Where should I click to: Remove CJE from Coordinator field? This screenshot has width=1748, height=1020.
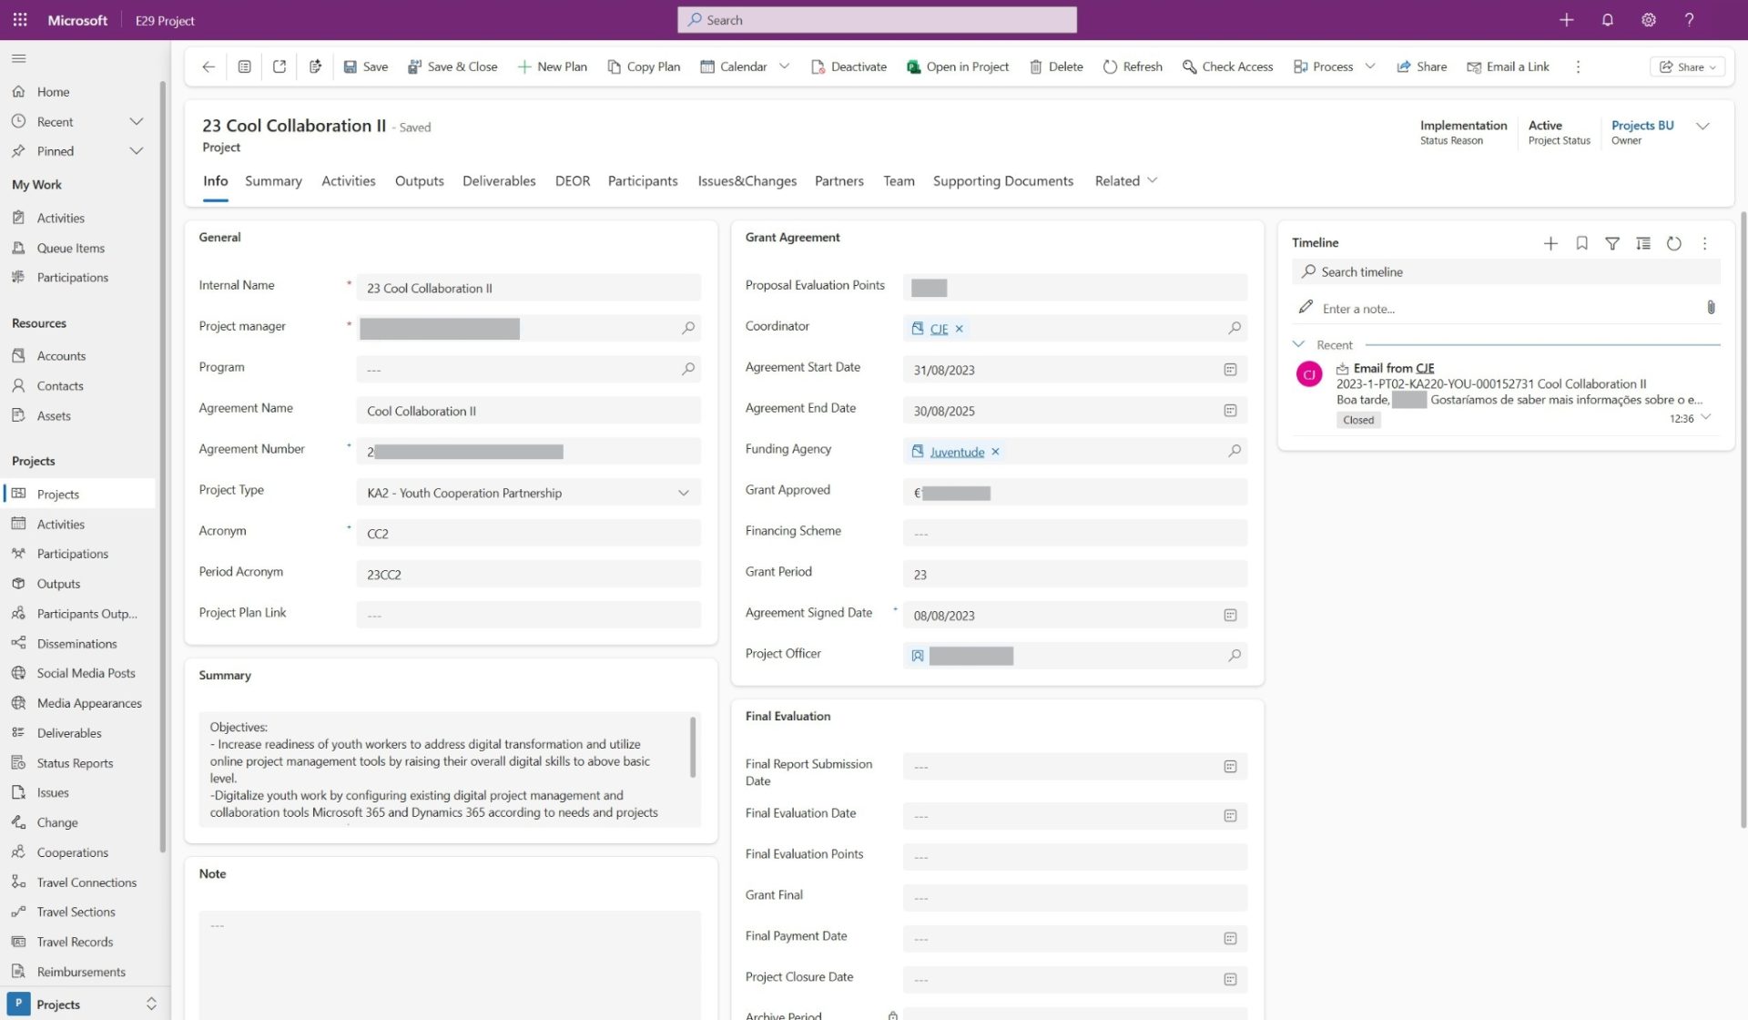click(x=960, y=329)
